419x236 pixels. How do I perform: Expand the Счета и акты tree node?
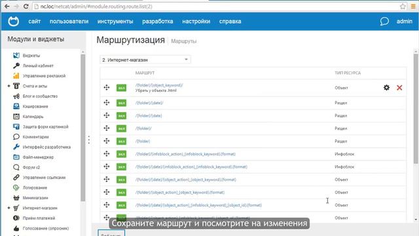point(9,86)
